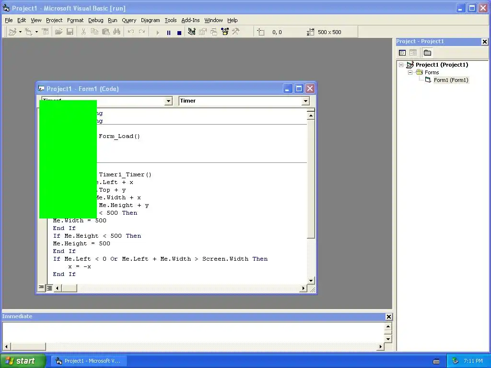Open the Add Form dropdown arrow
Screen dimensions: 491x368
click(36, 32)
